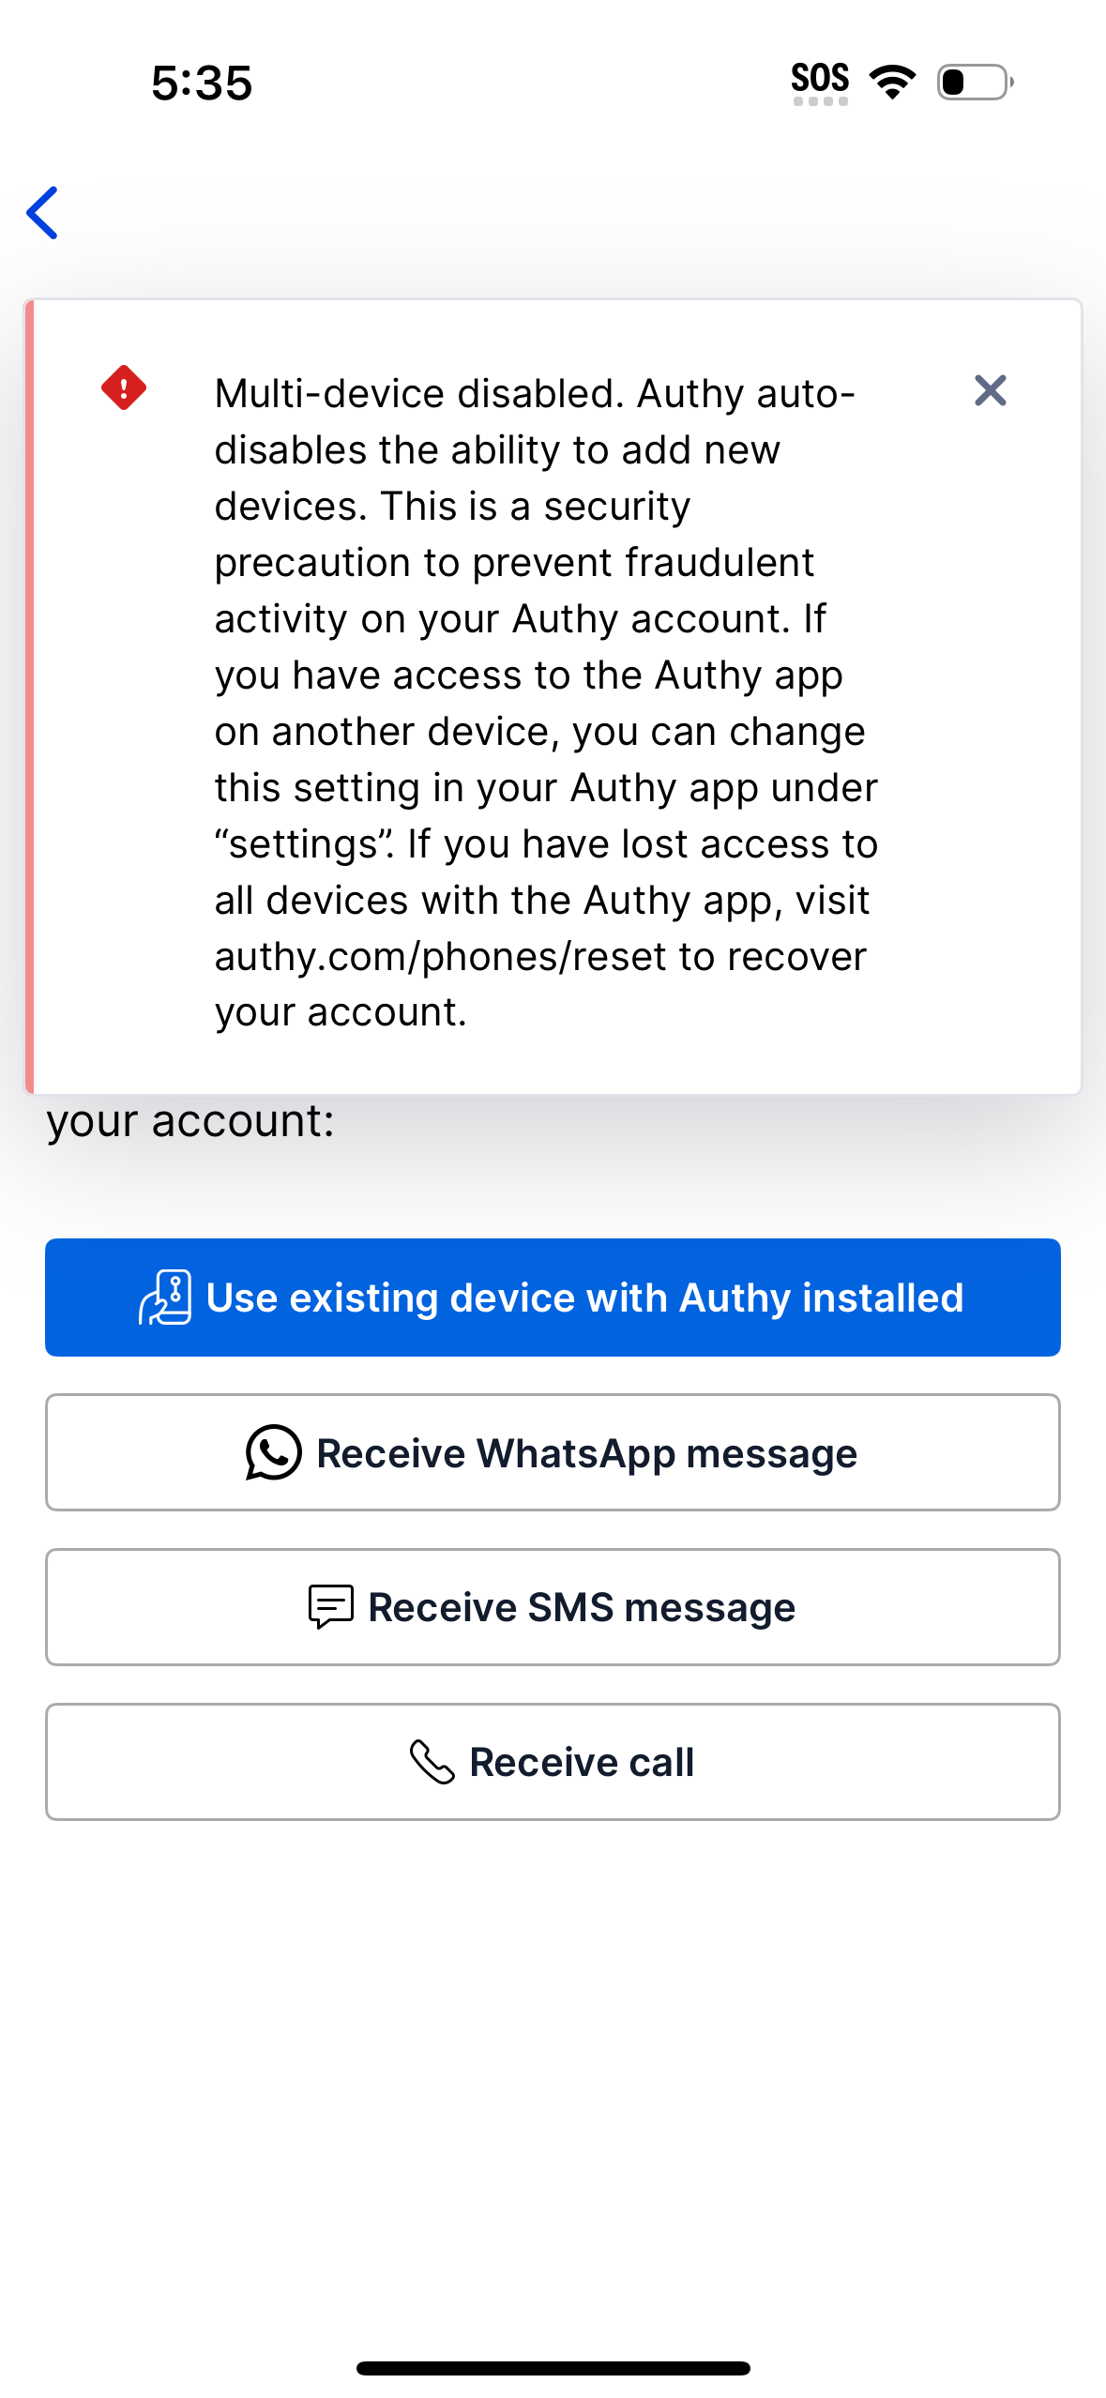Choose Receive SMS message verification
Image resolution: width=1106 pixels, height=2398 pixels.
553,1606
